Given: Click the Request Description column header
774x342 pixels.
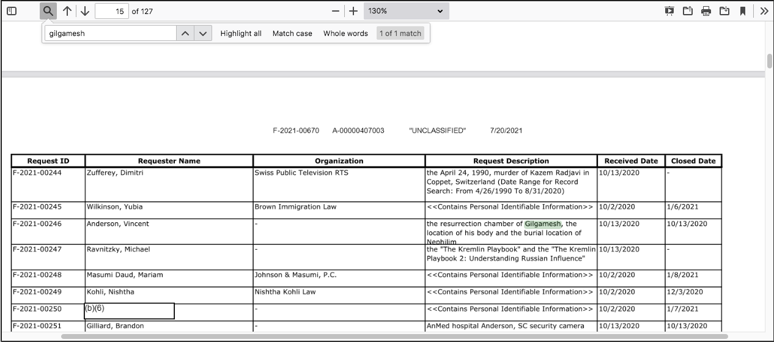Looking at the screenshot, I should click(x=511, y=161).
